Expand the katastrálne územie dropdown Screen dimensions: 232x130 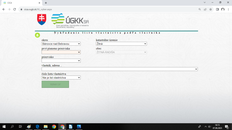tap(121, 44)
